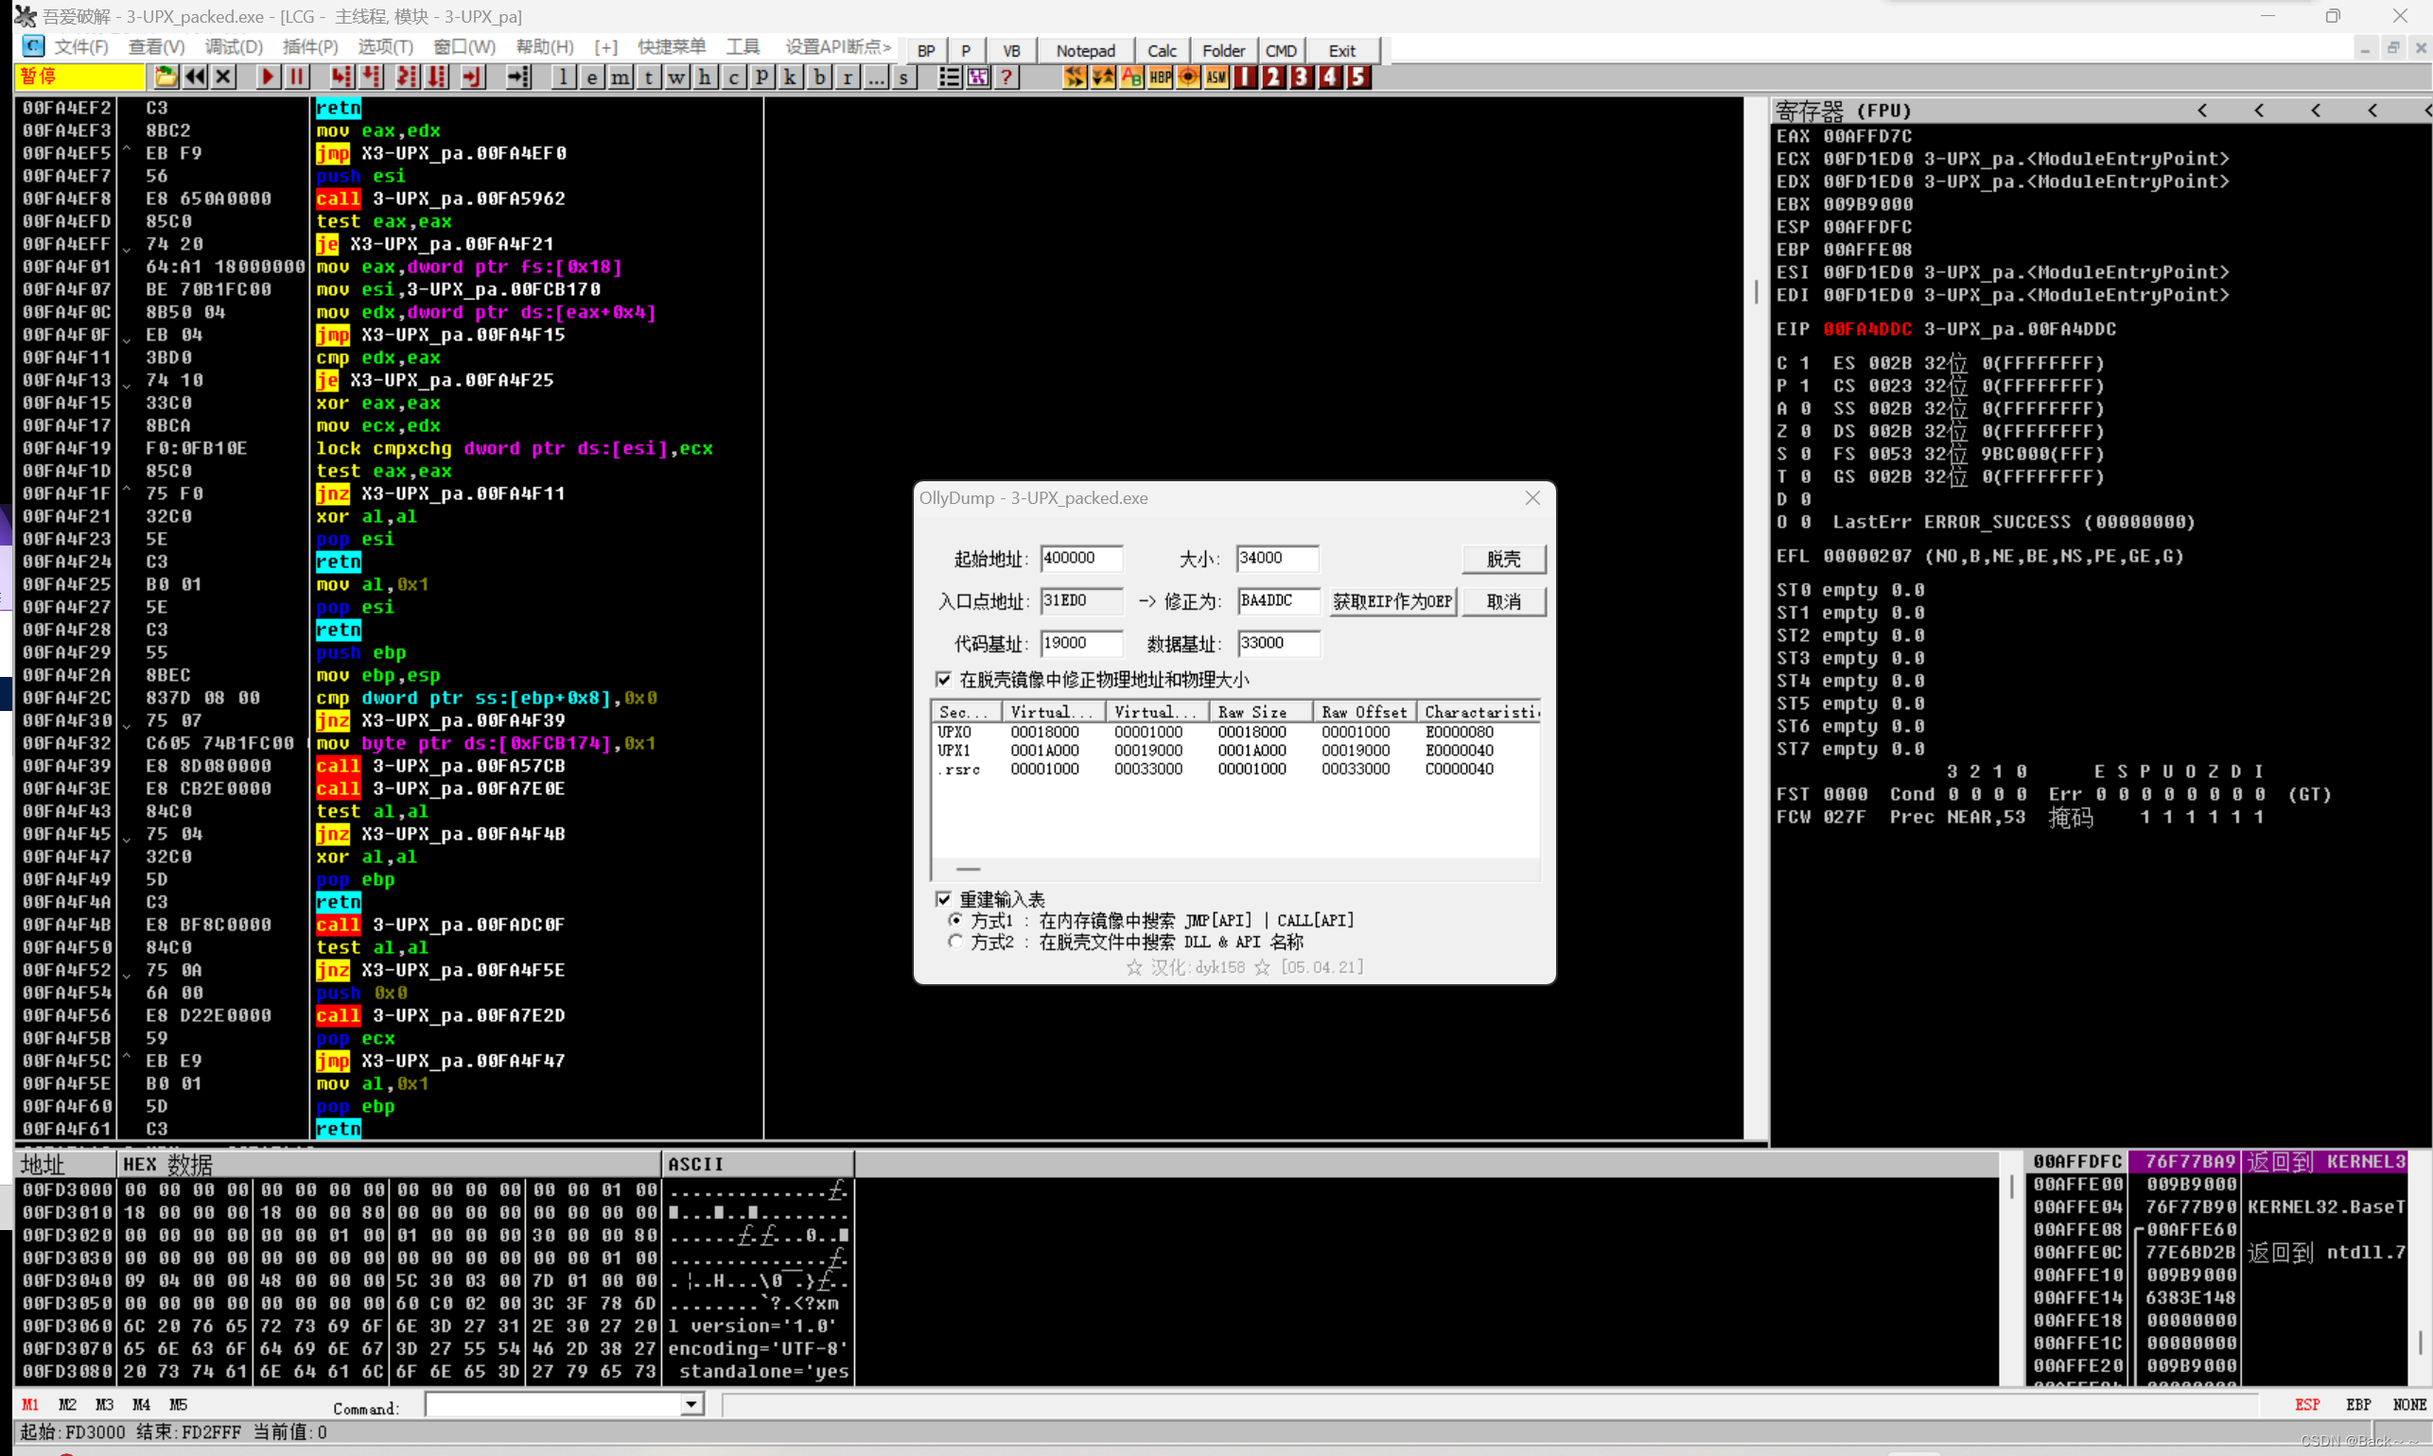Open the memory map 'm' window icon
The image size is (2433, 1456).
coord(621,78)
